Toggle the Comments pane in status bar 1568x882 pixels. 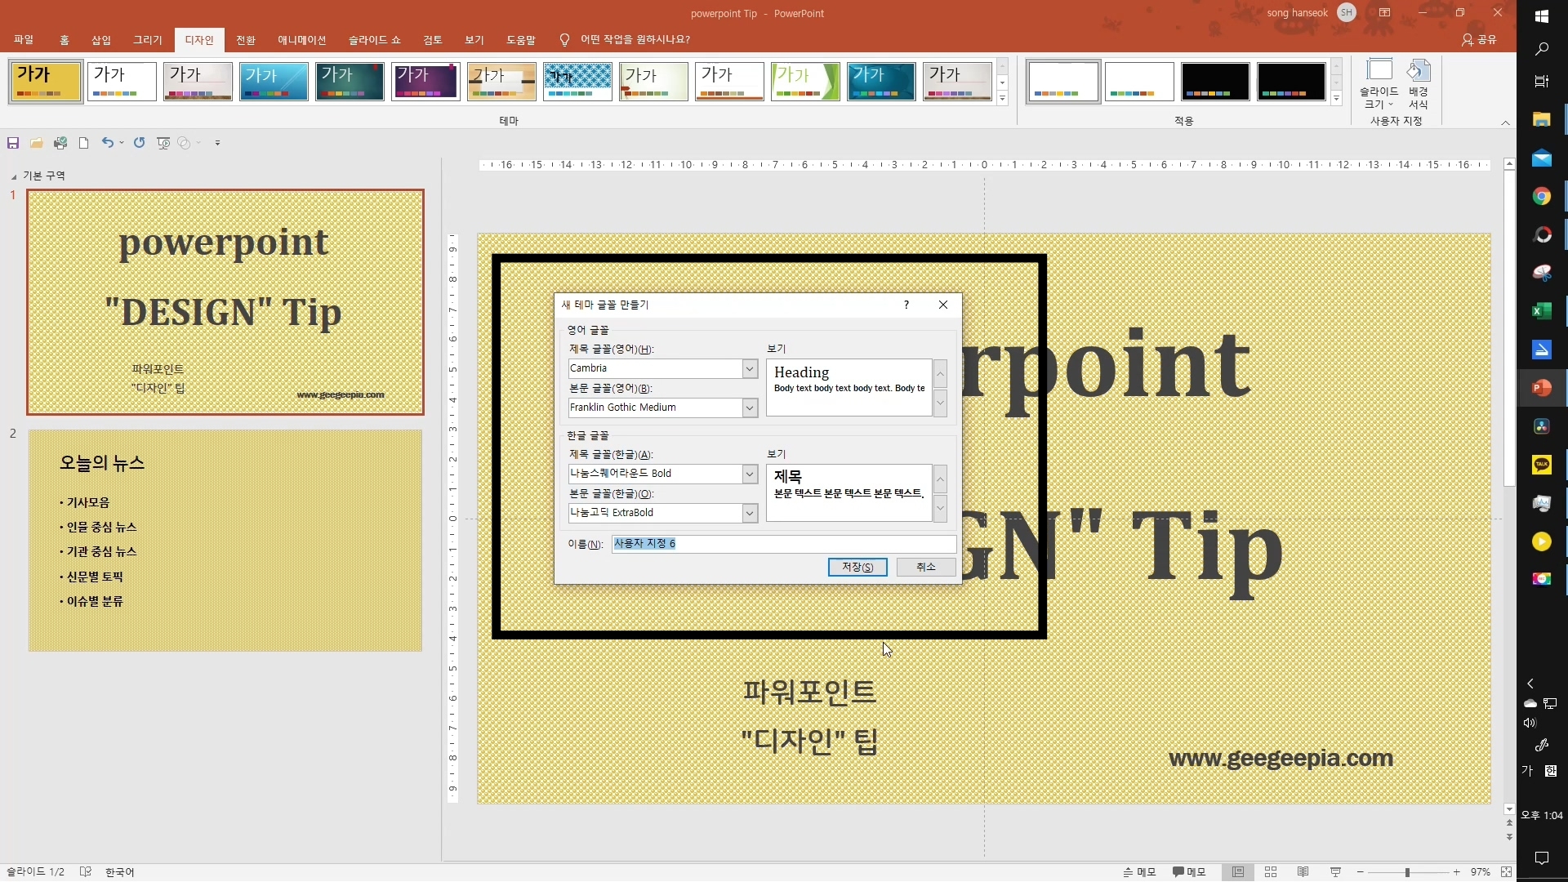pyautogui.click(x=1189, y=872)
